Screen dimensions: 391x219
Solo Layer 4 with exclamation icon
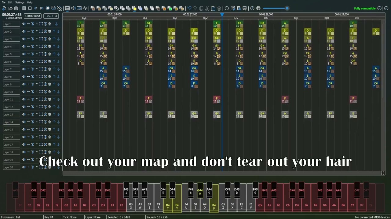(37, 47)
